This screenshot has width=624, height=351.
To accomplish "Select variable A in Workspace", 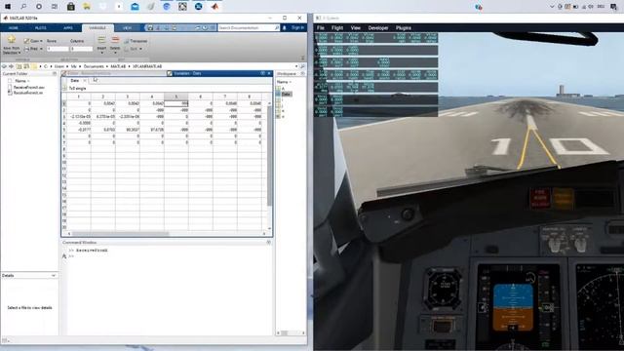I will click(283, 89).
